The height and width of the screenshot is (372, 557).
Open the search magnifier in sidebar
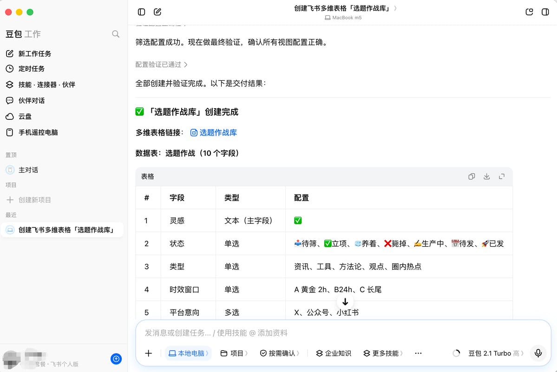[x=116, y=34]
